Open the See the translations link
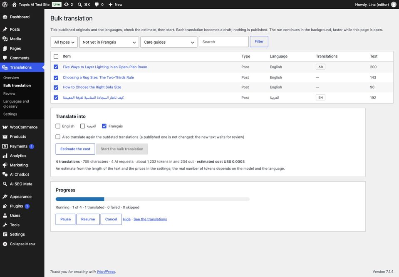Viewport: 399px width, 277px height. pos(150,219)
